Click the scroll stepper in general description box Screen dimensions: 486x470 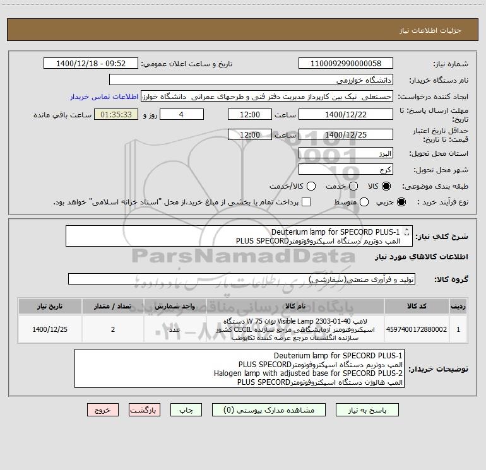[406, 232]
